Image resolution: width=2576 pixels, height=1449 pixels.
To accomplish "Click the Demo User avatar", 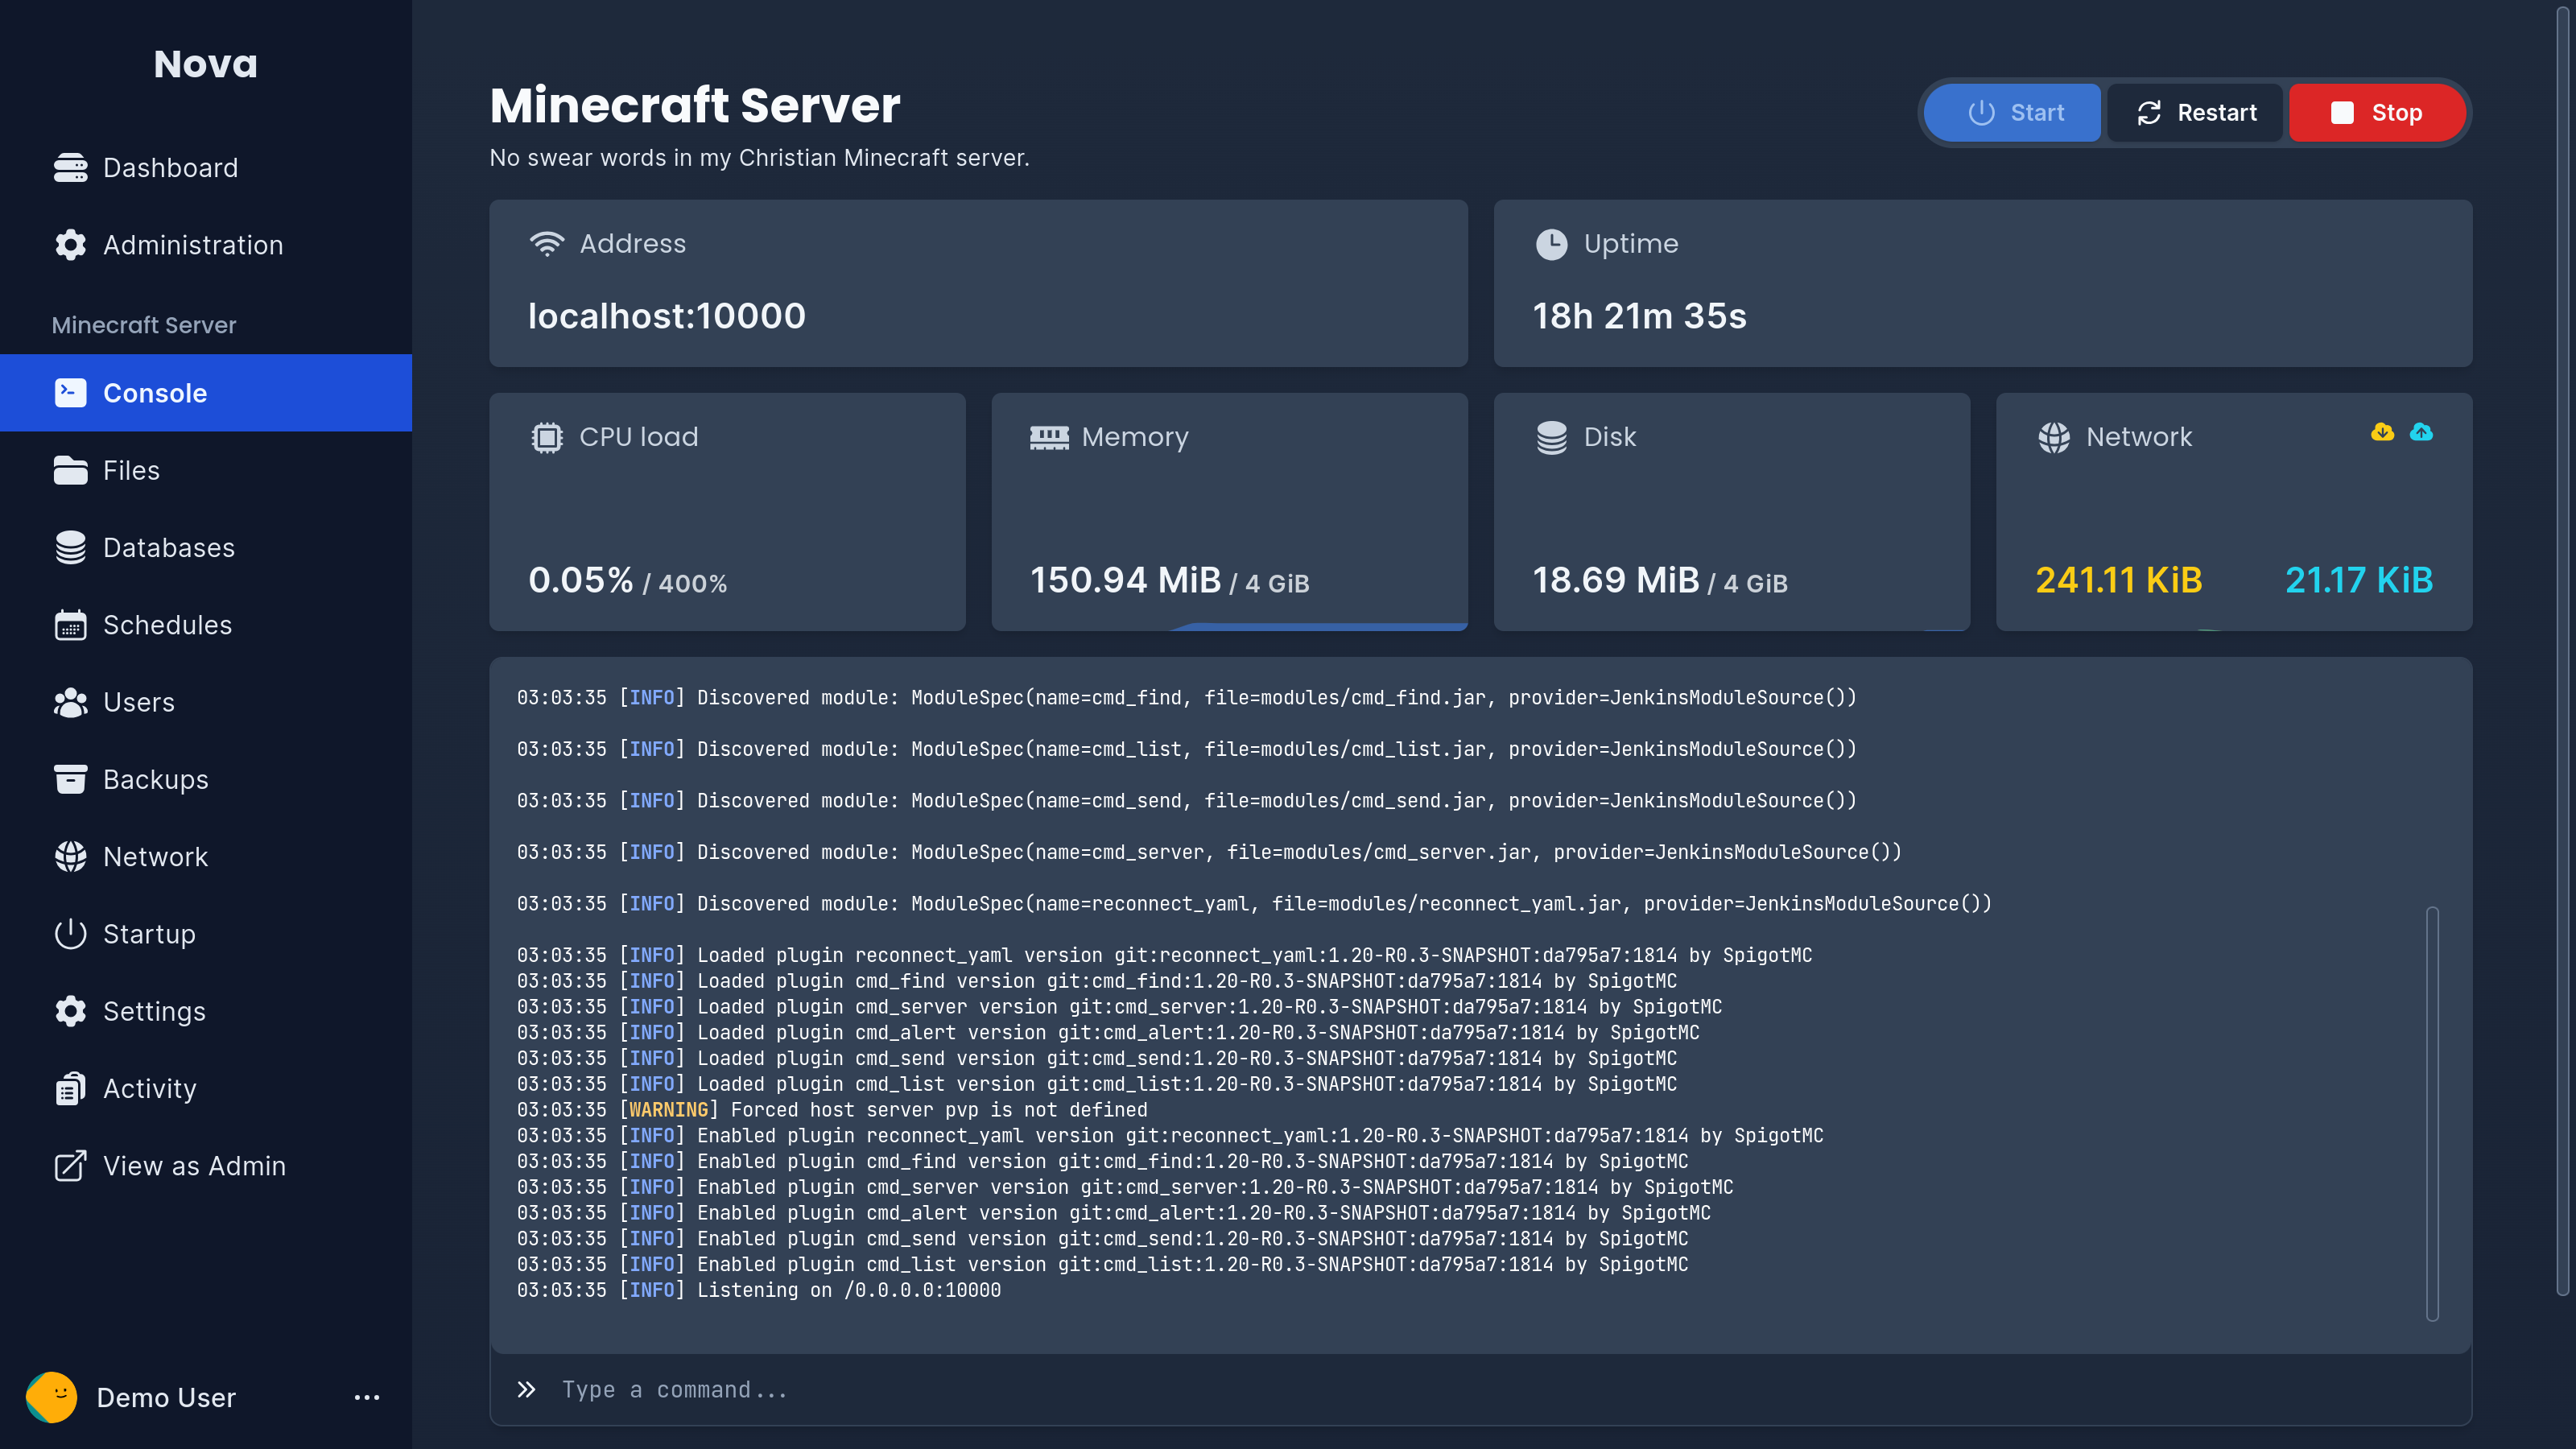I will click(52, 1397).
